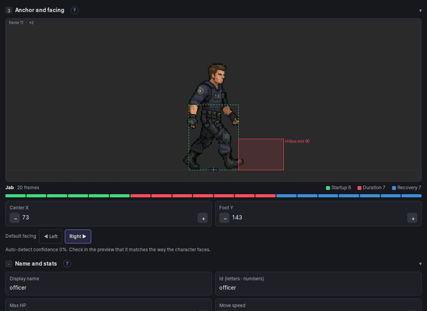Viewport: 427px width, 311px height.
Task: Click the auto-detect confidence message
Action: click(108, 250)
